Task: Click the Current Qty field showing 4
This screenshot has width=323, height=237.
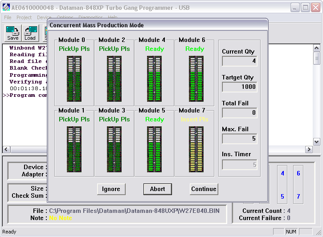Action: tap(240, 61)
